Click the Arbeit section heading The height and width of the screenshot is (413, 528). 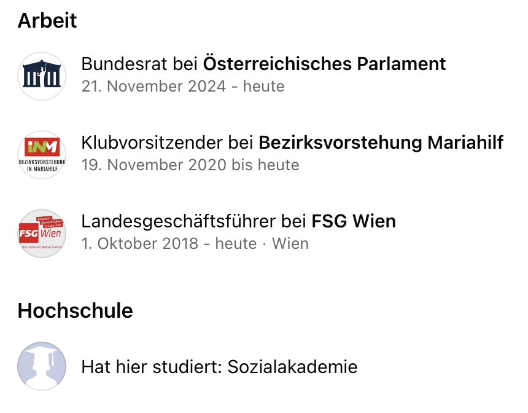coord(47,20)
